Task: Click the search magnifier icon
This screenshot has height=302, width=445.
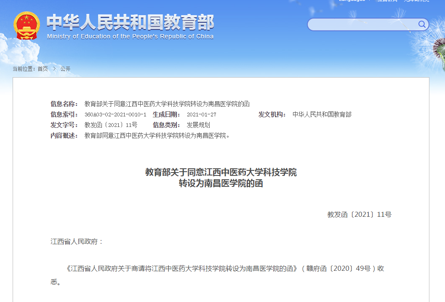Action: tap(422, 24)
